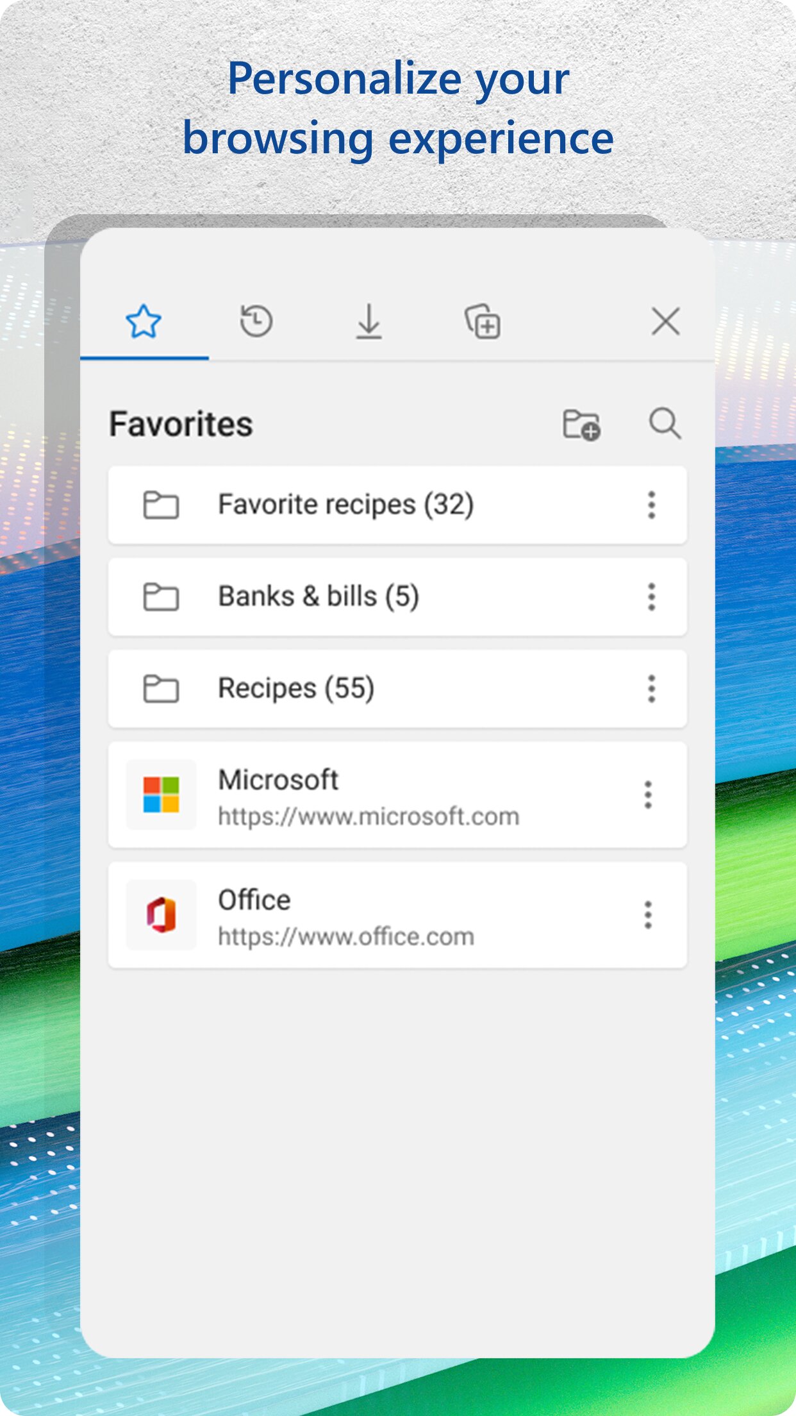Open the https://www.microsoft.com link

click(369, 817)
